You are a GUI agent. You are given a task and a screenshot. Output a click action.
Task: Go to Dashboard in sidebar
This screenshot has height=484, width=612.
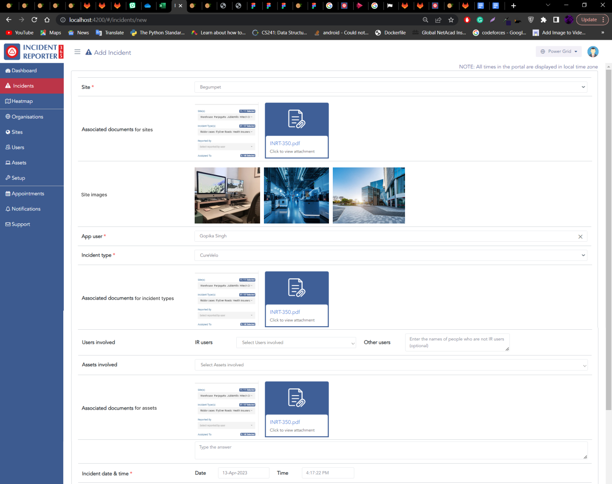(24, 71)
